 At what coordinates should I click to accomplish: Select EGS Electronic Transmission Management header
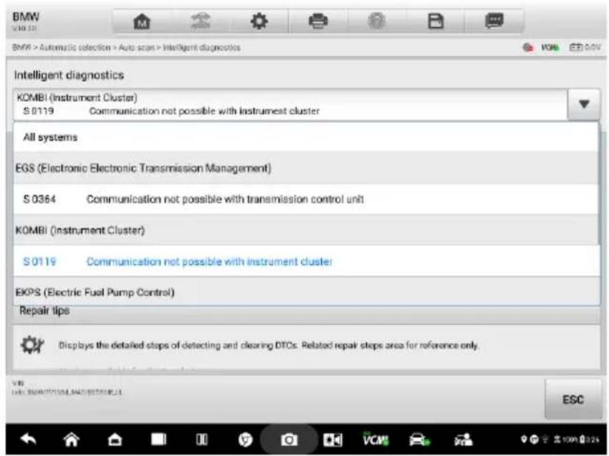(306, 168)
